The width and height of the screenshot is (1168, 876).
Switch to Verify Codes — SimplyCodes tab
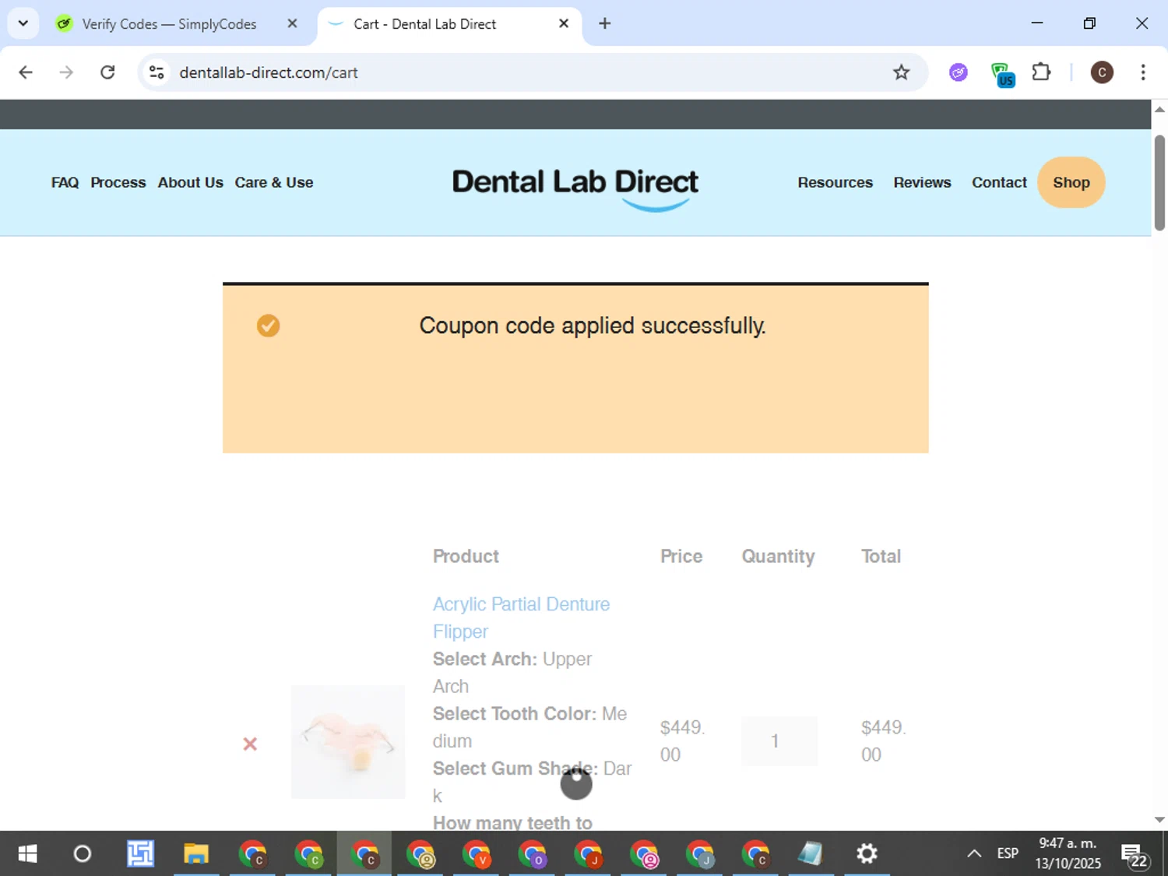coord(169,24)
